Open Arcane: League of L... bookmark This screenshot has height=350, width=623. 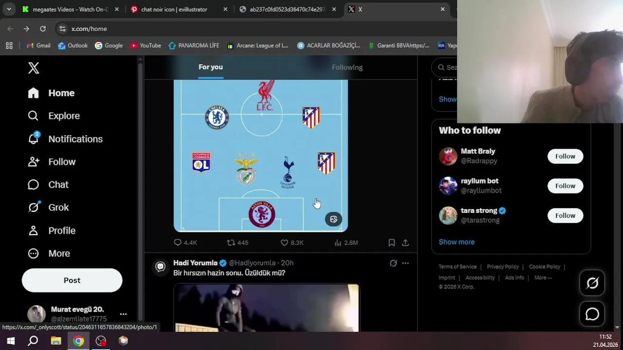coord(257,45)
